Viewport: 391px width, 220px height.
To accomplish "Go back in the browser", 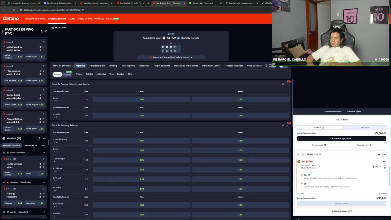I will click(x=3, y=10).
